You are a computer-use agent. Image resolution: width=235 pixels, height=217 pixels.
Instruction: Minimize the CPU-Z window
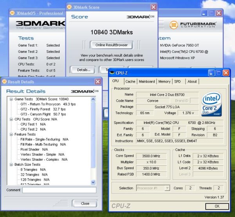(x=211, y=73)
